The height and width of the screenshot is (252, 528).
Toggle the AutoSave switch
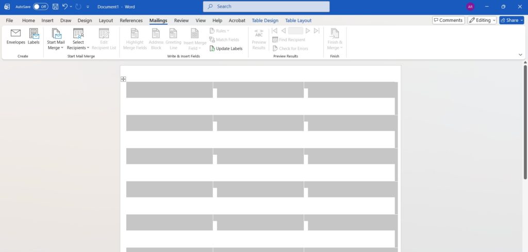(40, 7)
